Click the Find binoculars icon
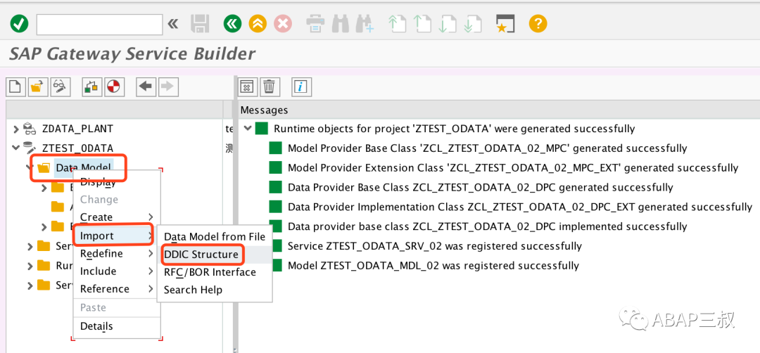The image size is (760, 353). click(x=341, y=23)
